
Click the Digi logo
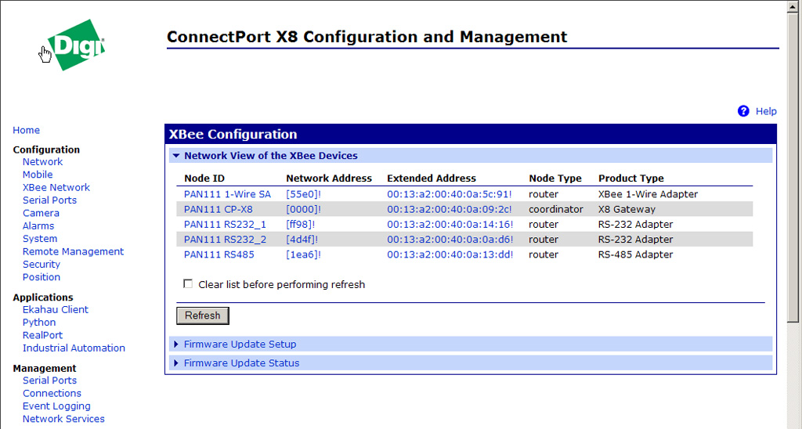point(76,45)
